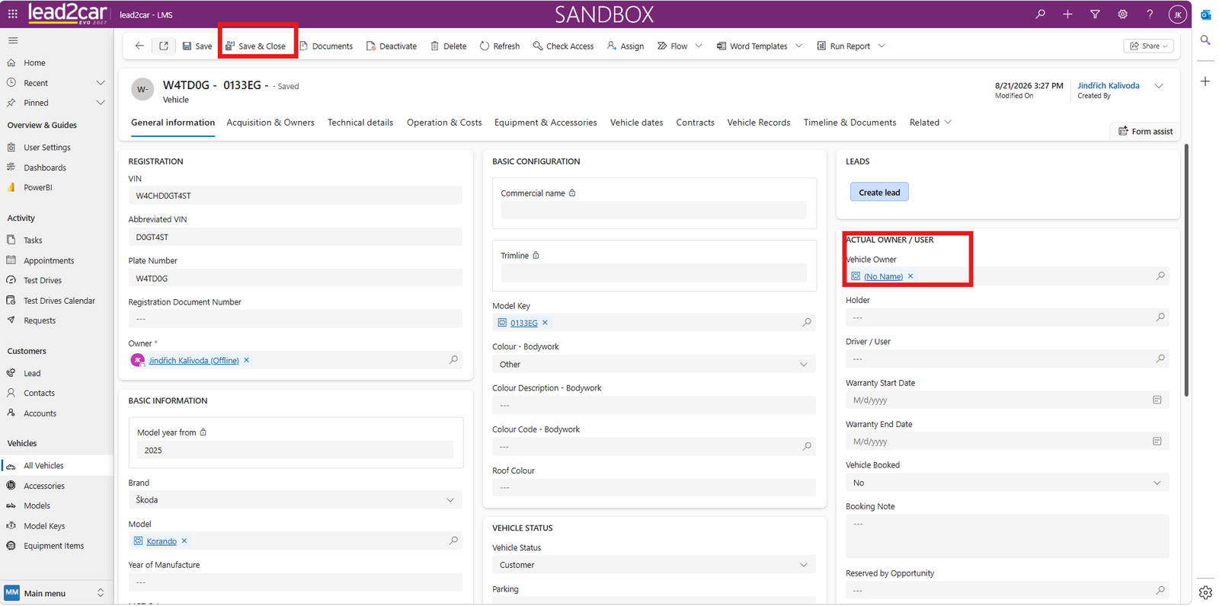Open record in new window icon

coord(164,46)
